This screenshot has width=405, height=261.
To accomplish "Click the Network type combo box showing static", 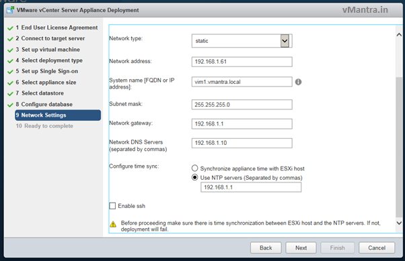I will (242, 41).
